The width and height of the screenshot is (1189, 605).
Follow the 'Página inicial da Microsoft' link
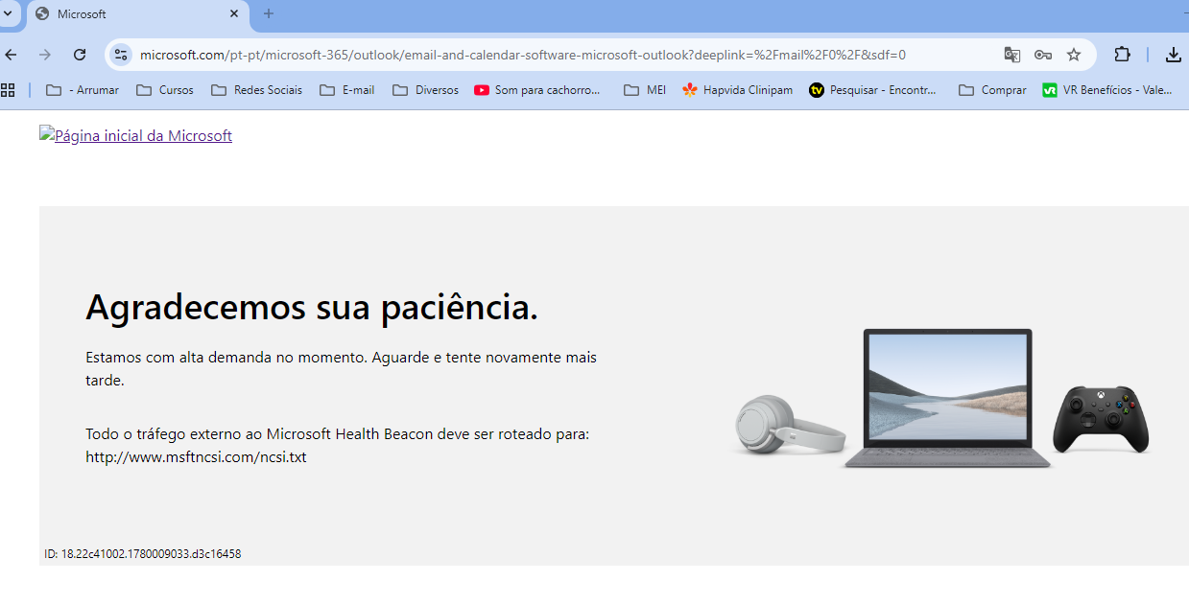[x=135, y=136]
